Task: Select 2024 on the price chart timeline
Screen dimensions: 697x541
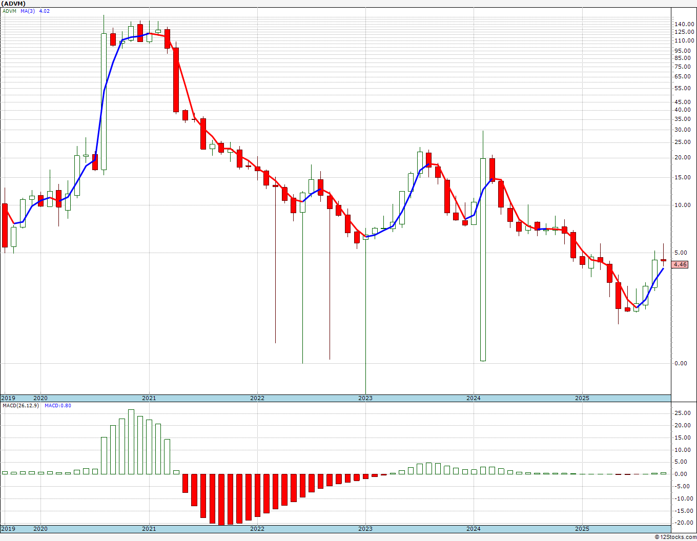Action: tap(473, 398)
